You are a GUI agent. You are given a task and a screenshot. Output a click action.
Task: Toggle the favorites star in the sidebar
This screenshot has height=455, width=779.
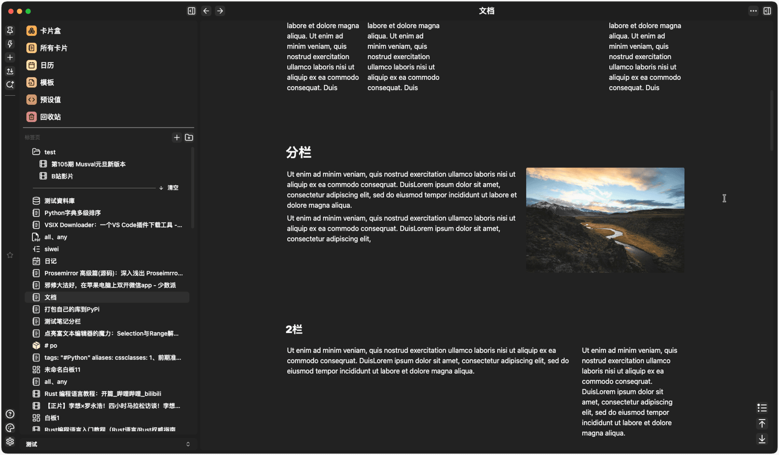10,255
